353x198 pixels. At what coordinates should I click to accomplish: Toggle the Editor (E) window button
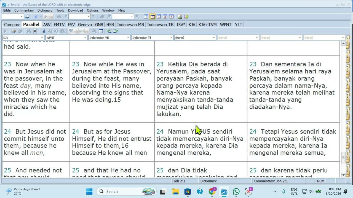pyautogui.click(x=171, y=16)
